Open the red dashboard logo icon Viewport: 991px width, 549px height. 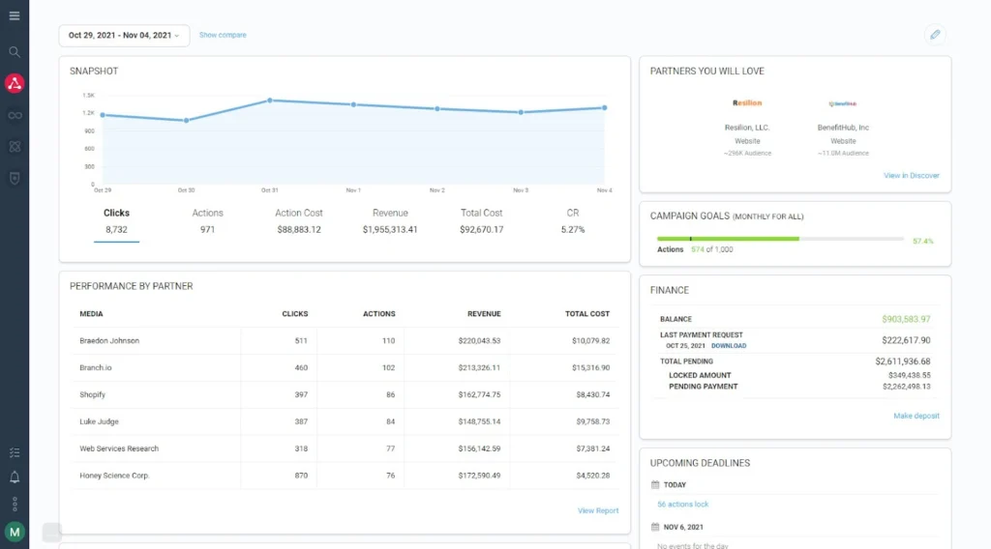click(x=15, y=84)
